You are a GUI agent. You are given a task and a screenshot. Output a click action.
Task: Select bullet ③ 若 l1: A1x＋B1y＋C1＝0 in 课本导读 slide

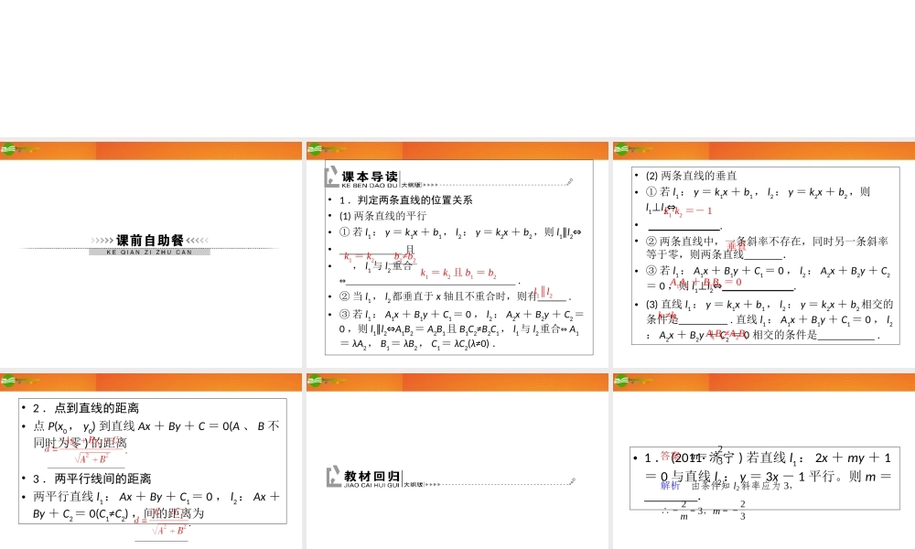(461, 329)
